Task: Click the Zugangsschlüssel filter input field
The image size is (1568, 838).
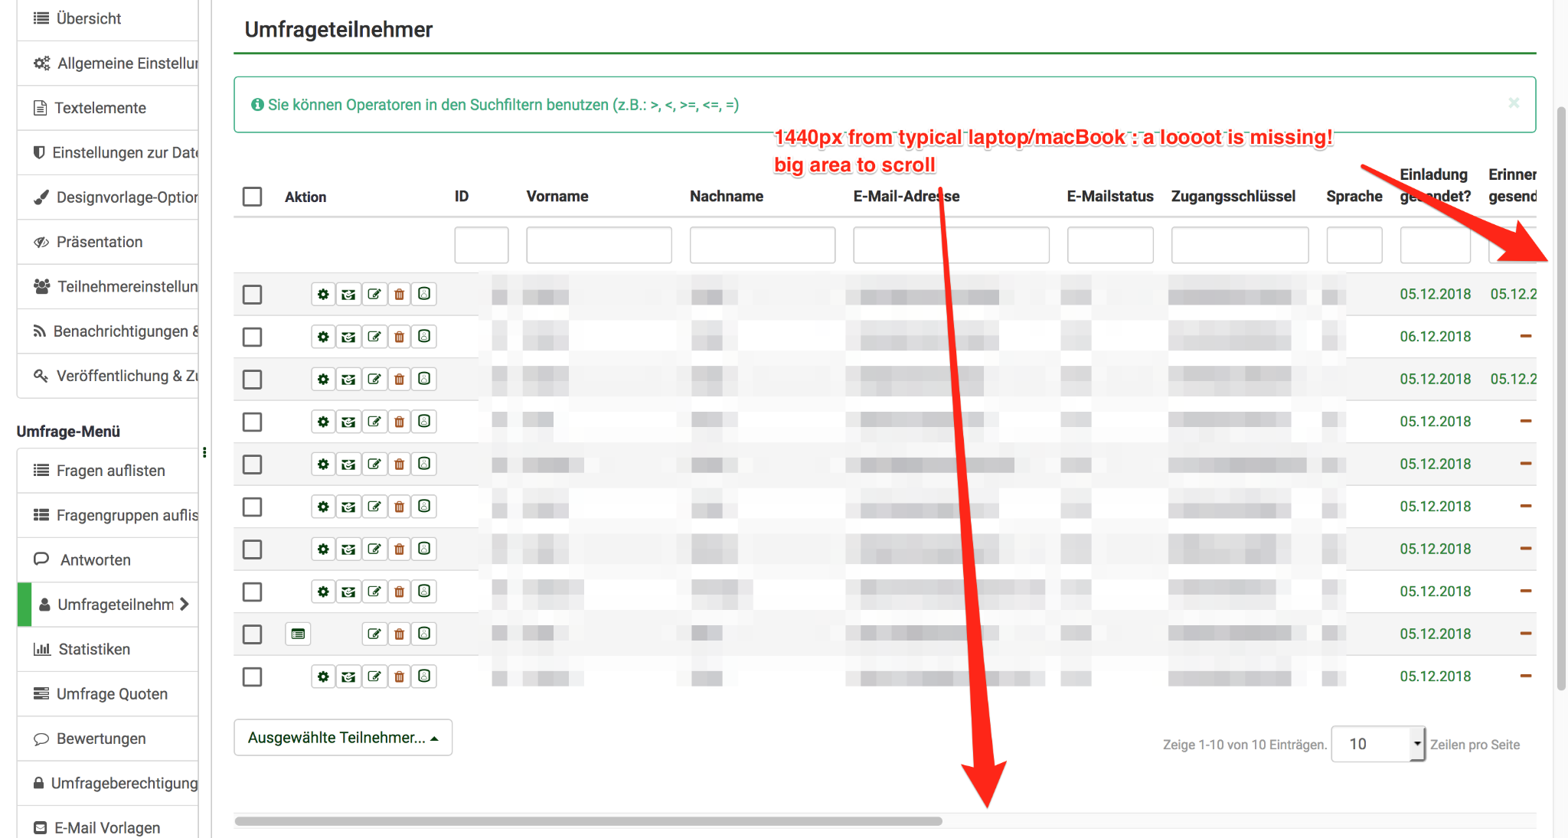Action: [x=1240, y=245]
